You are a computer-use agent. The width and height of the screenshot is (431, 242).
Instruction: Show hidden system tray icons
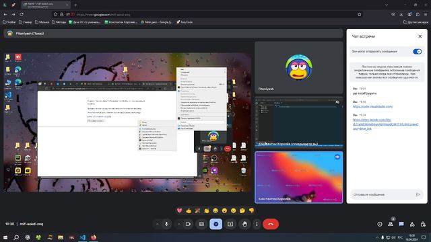point(377,237)
